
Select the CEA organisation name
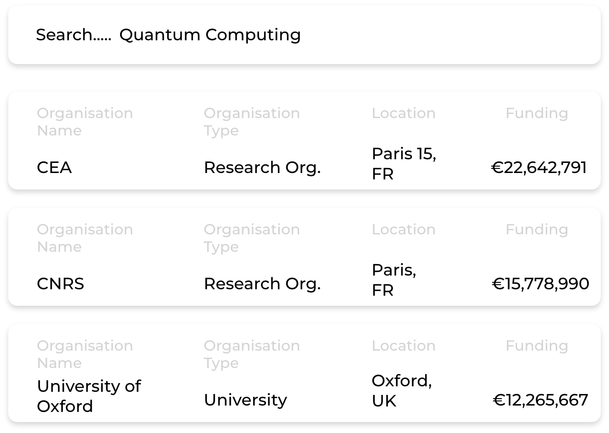[x=54, y=168]
